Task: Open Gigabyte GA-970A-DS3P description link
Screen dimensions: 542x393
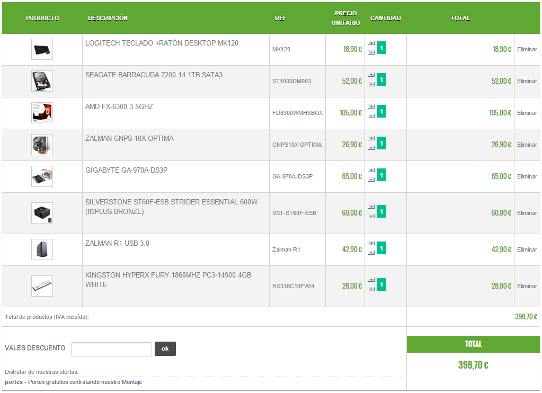Action: 127,171
